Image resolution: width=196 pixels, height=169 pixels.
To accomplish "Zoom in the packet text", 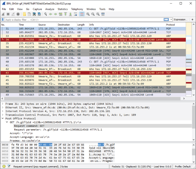I will coord(88,14).
